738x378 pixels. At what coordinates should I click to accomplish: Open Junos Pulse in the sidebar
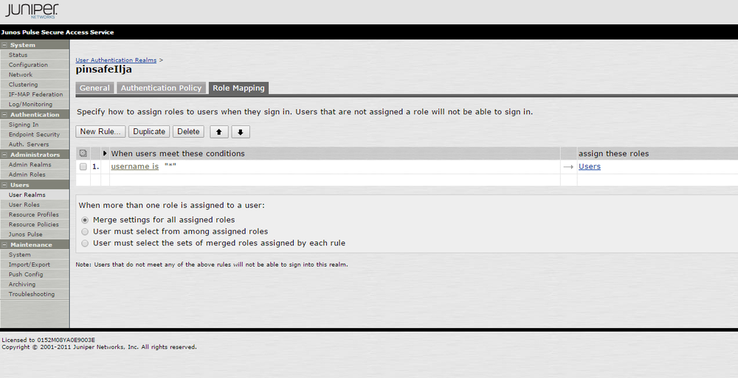click(25, 234)
